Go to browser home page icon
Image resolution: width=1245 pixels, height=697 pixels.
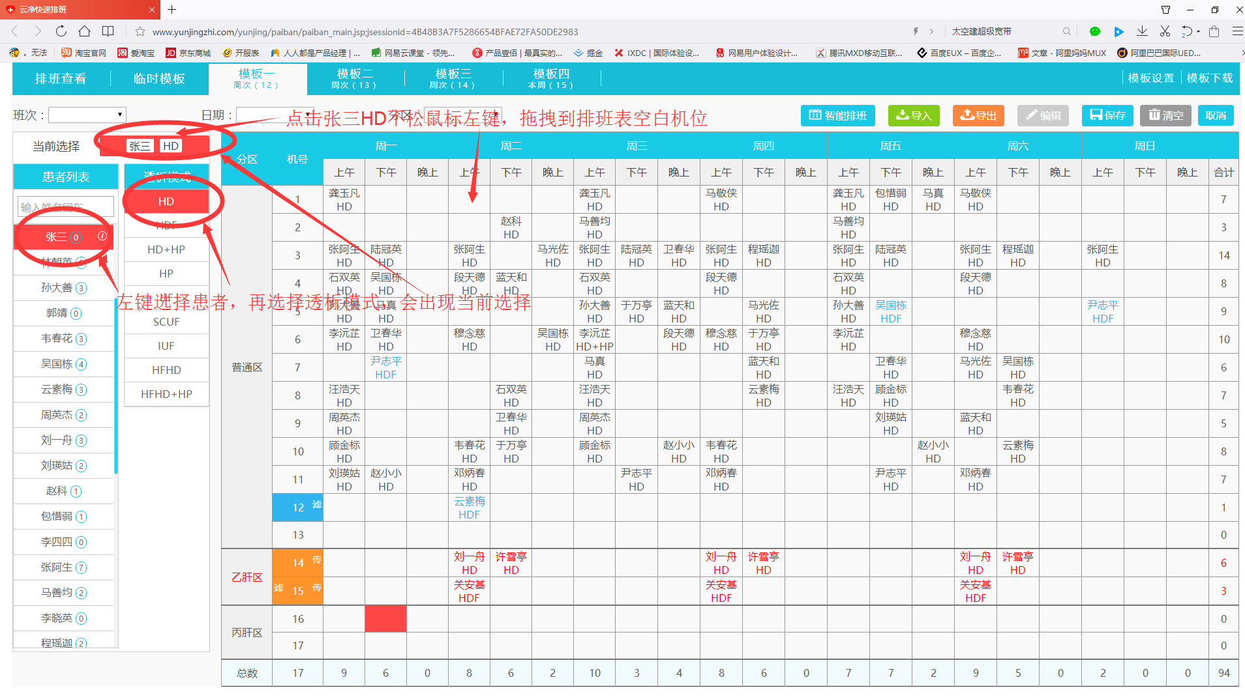pyautogui.click(x=84, y=31)
